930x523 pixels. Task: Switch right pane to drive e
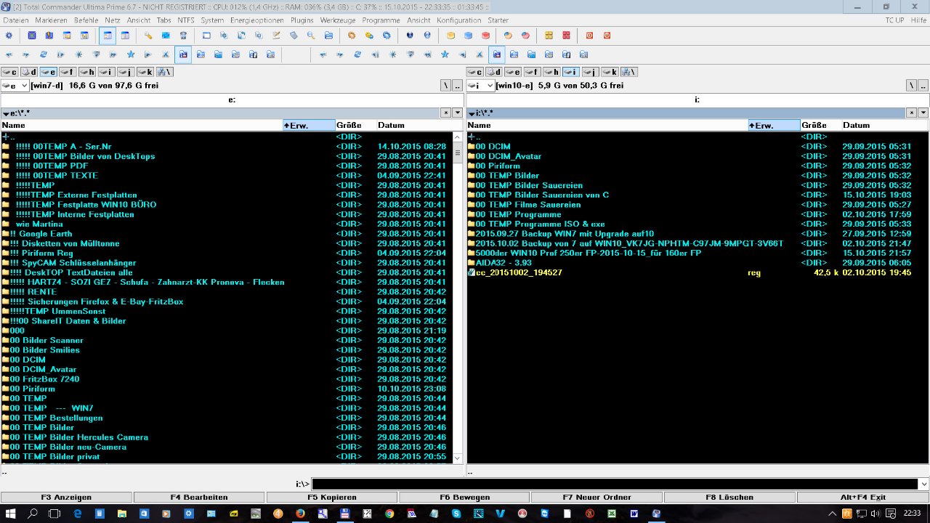coord(514,72)
